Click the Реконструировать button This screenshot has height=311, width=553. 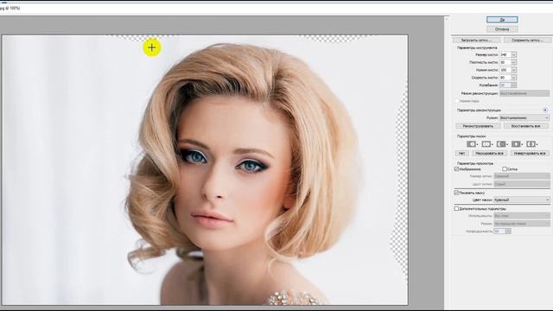click(478, 126)
